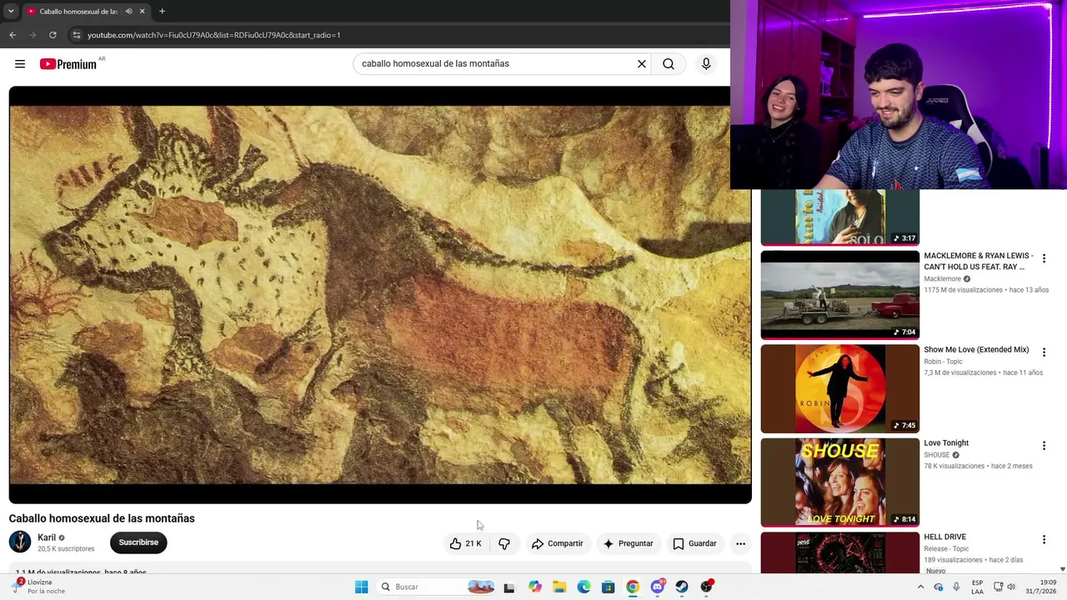Open the Karil channel name link

(x=47, y=537)
